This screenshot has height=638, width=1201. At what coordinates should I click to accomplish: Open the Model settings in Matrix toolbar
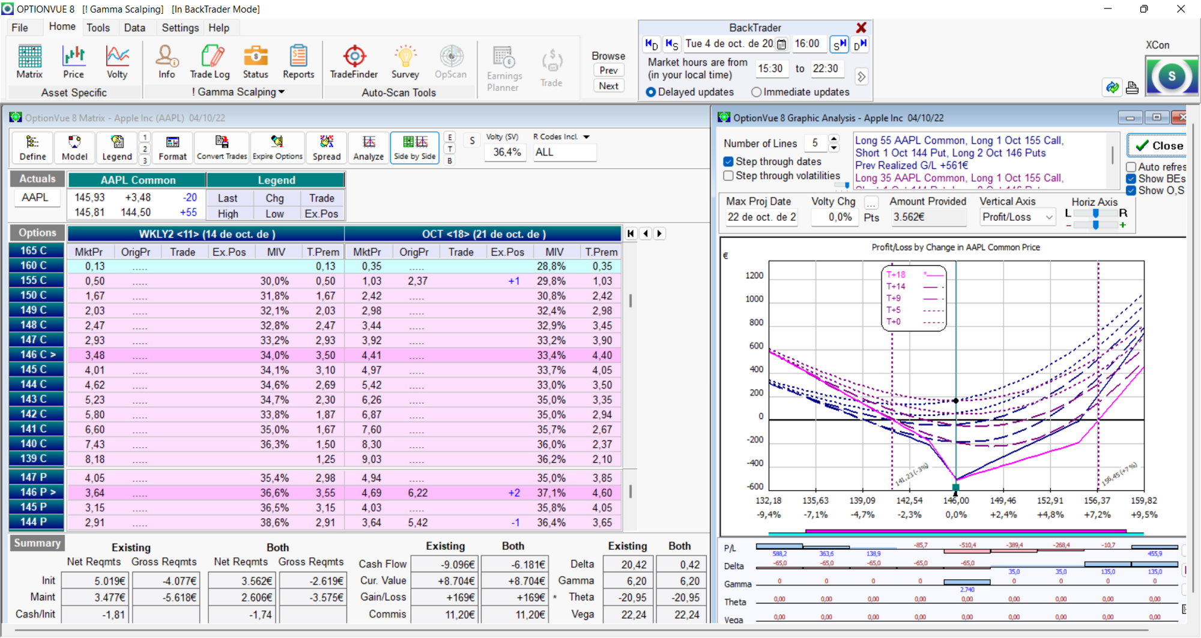(74, 148)
